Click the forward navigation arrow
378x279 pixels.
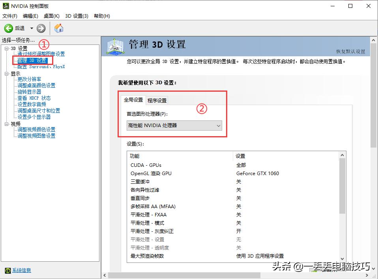click(x=41, y=28)
